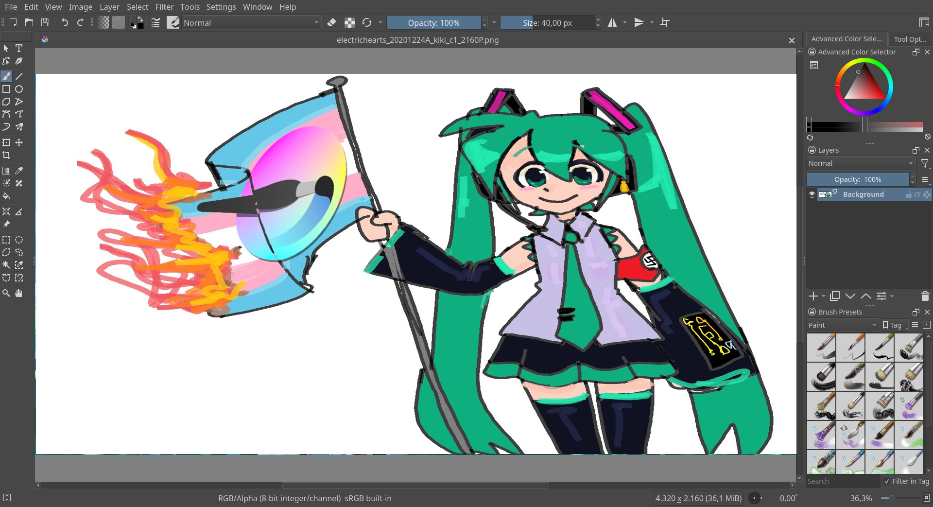This screenshot has width=933, height=507.
Task: Open the layer blending mode dropdown
Action: pos(861,163)
